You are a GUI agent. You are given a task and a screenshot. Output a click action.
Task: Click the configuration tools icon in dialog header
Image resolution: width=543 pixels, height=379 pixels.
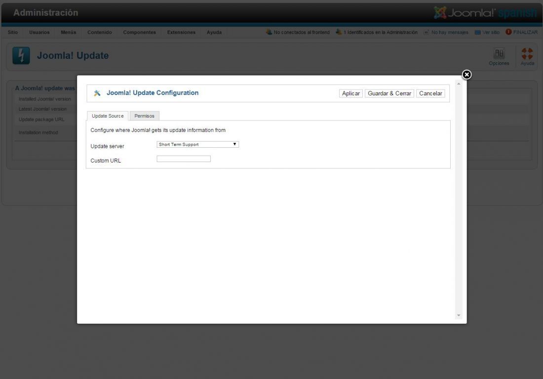pyautogui.click(x=97, y=93)
